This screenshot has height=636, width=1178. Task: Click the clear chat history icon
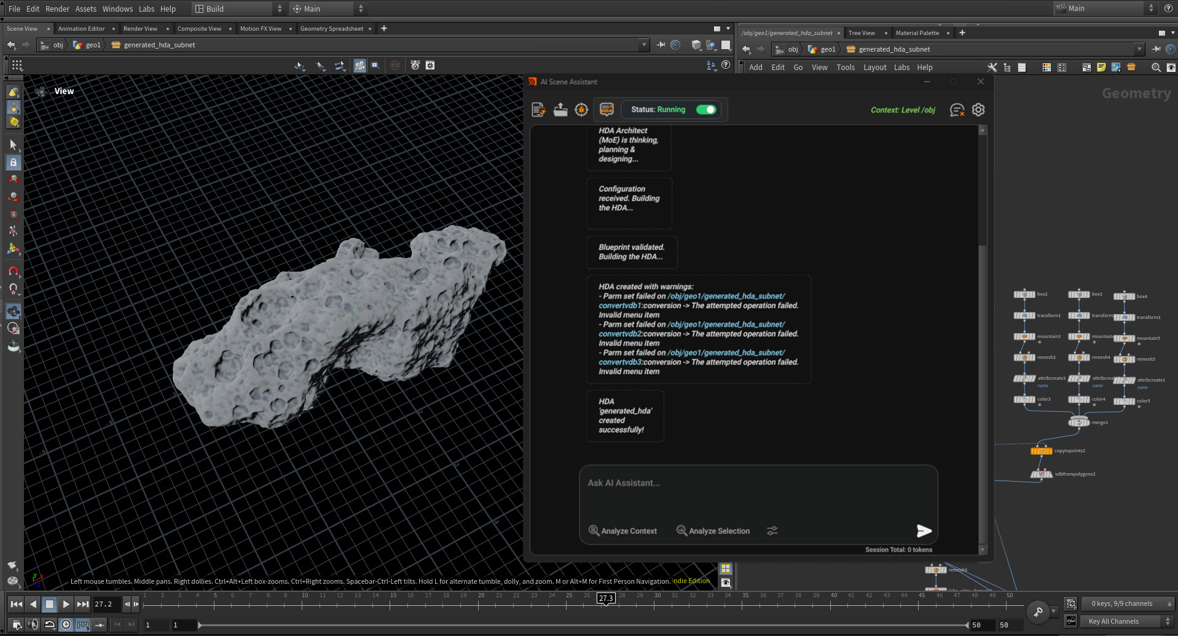click(957, 110)
